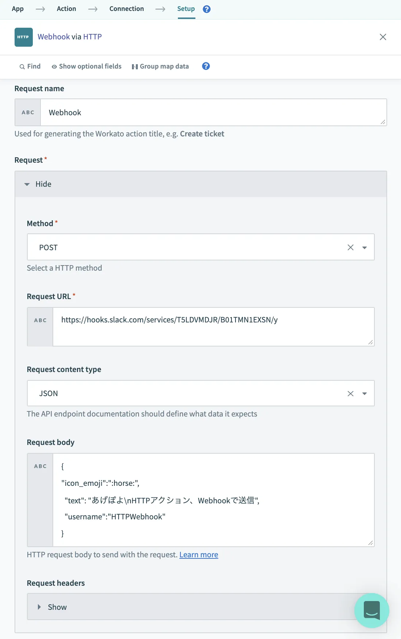Click the help icon beside Group map data
The width and height of the screenshot is (401, 639).
tap(206, 66)
